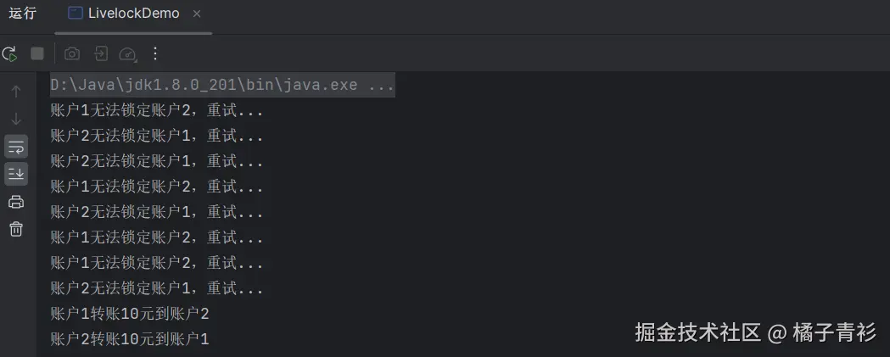The width and height of the screenshot is (890, 357).
Task: Click the 账户2转账10元到账户1 output line
Action: click(x=130, y=339)
